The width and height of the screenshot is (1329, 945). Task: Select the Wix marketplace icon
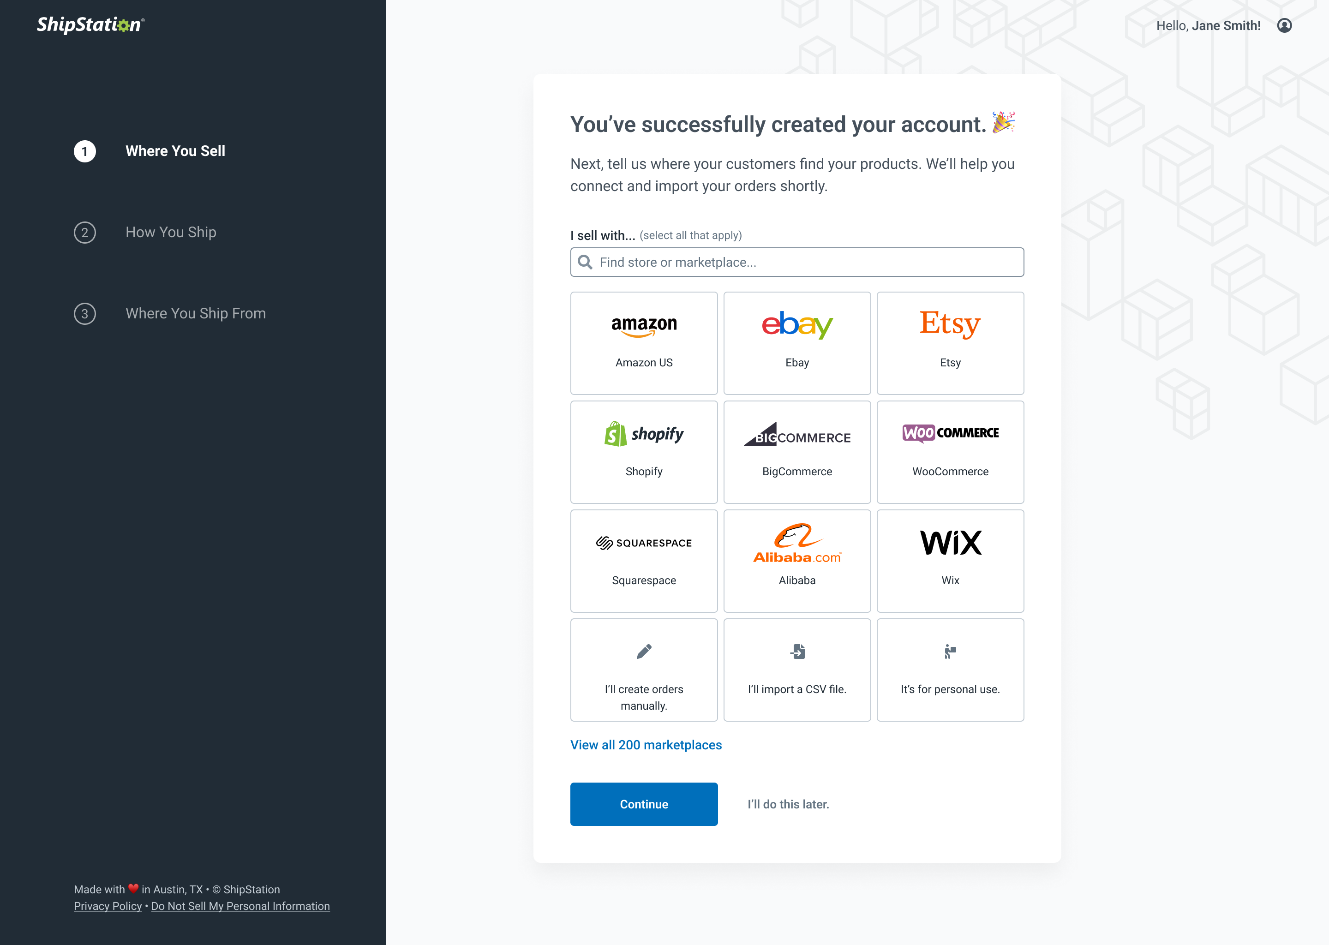click(950, 542)
